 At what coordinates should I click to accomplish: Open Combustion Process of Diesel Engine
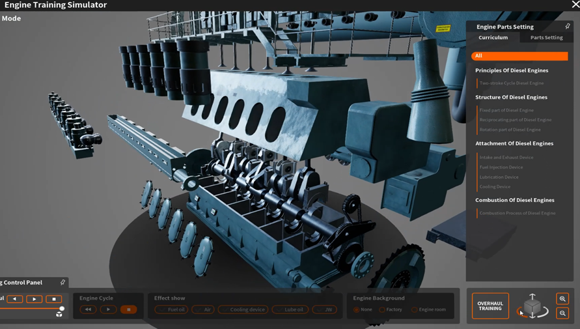[518, 213]
